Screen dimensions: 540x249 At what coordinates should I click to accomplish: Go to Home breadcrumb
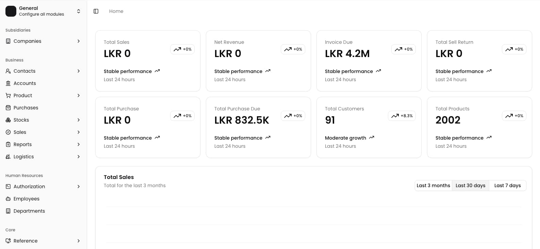coord(116,11)
